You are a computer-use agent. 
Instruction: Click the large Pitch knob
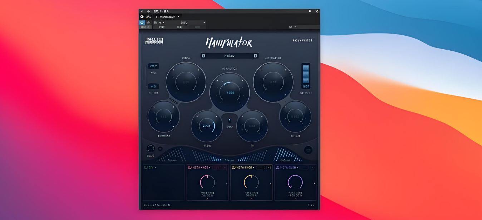coord(186,82)
